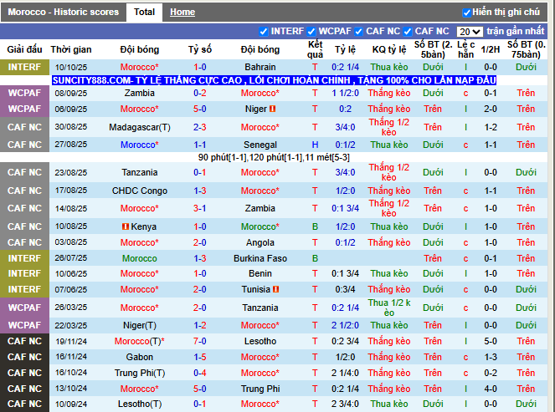Click Trung Phi(T) in 16/10/24 row
This screenshot has height=412, width=555.
(x=140, y=373)
